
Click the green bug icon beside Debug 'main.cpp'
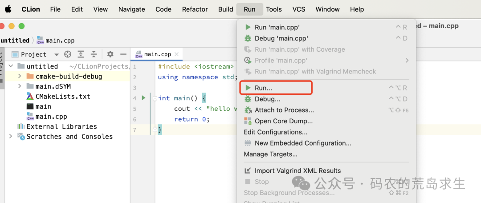pyautogui.click(x=248, y=38)
